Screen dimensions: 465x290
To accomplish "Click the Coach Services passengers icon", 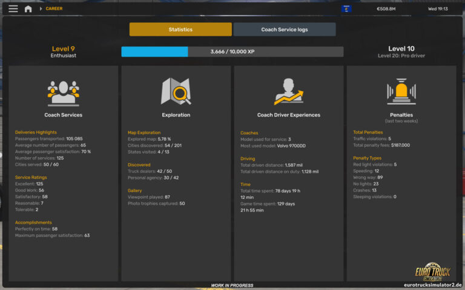I will coord(64,92).
